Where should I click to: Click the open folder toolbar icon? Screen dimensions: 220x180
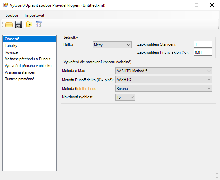point(9,24)
